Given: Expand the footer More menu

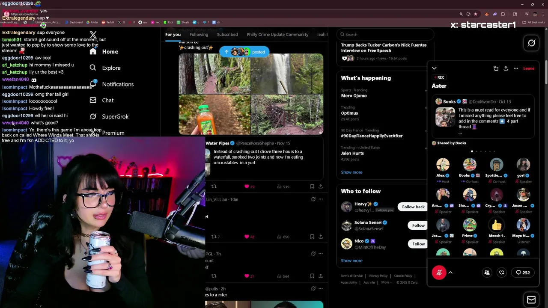Looking at the screenshot, I should pyautogui.click(x=386, y=282).
